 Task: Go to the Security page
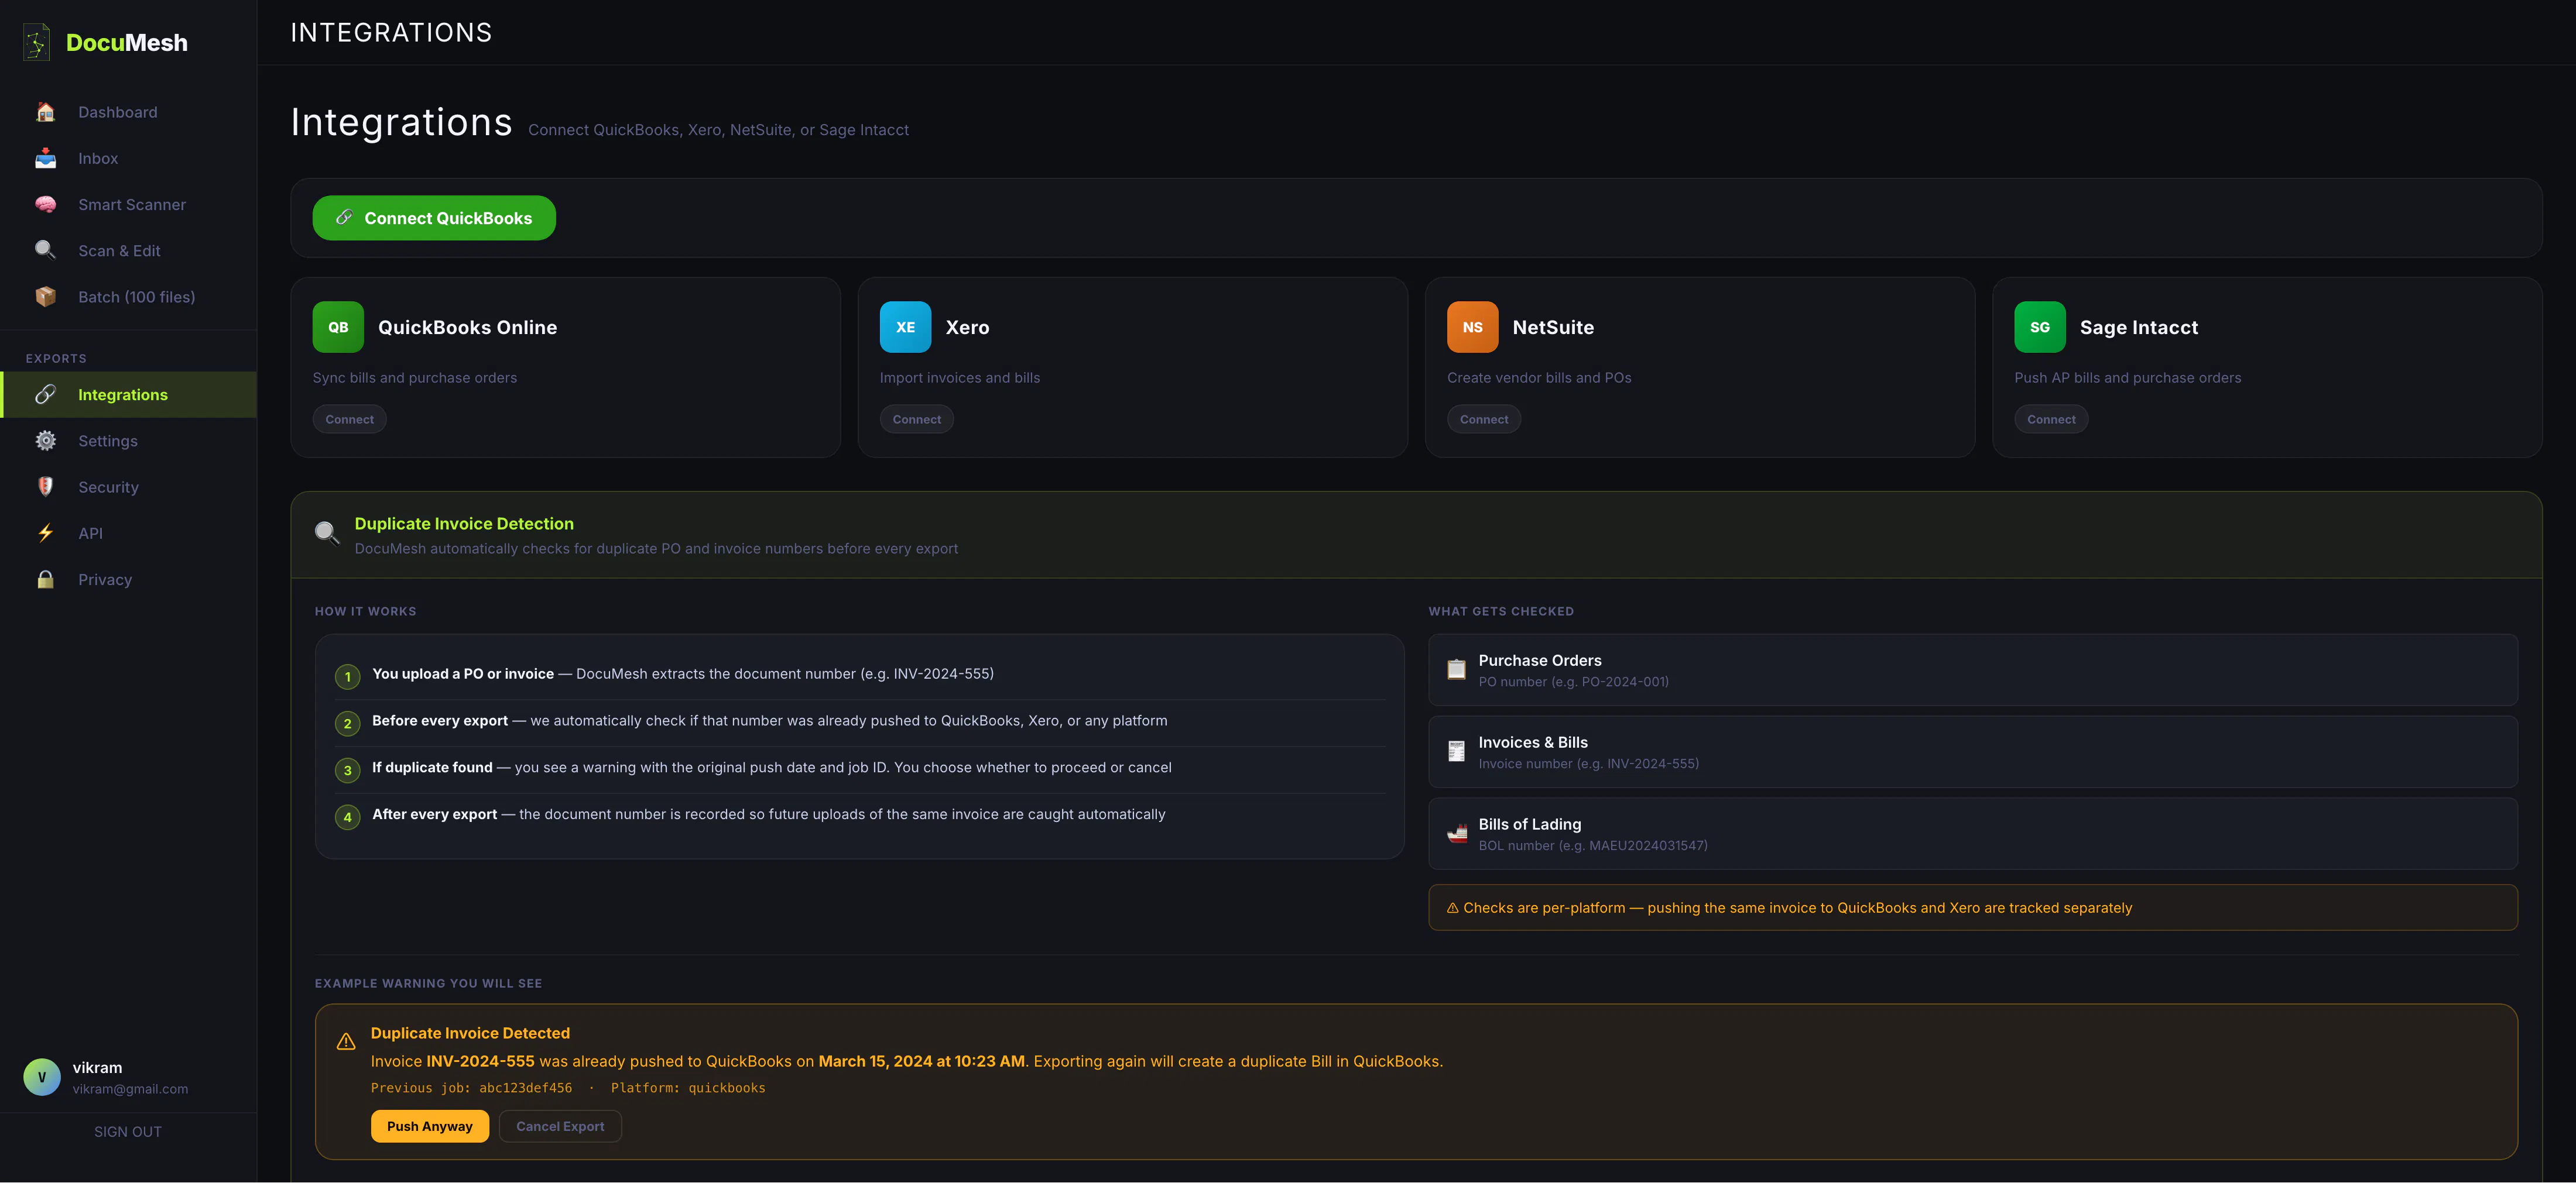(x=128, y=487)
